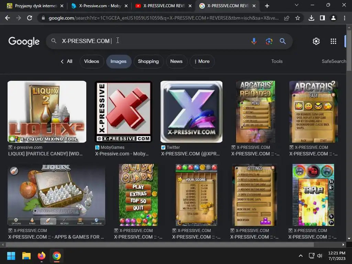Image resolution: width=352 pixels, height=264 pixels.
Task: Click the forward navigation arrow
Action: tap(19, 18)
